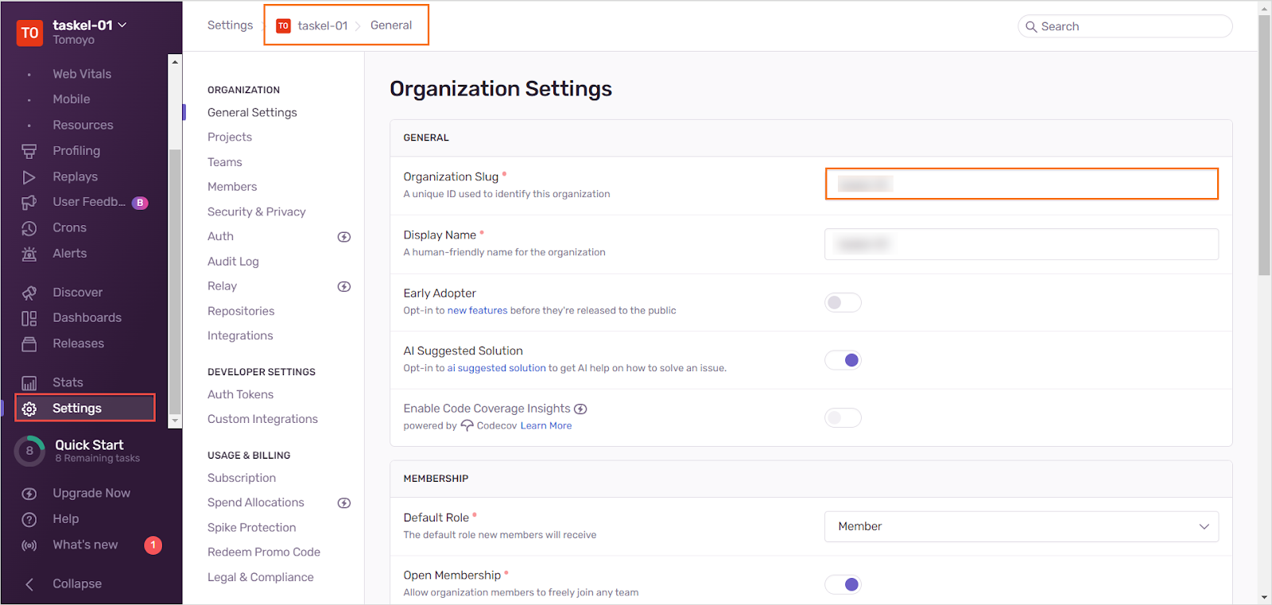The image size is (1272, 605).
Task: Click the Settings breadcrumb link
Action: point(230,25)
